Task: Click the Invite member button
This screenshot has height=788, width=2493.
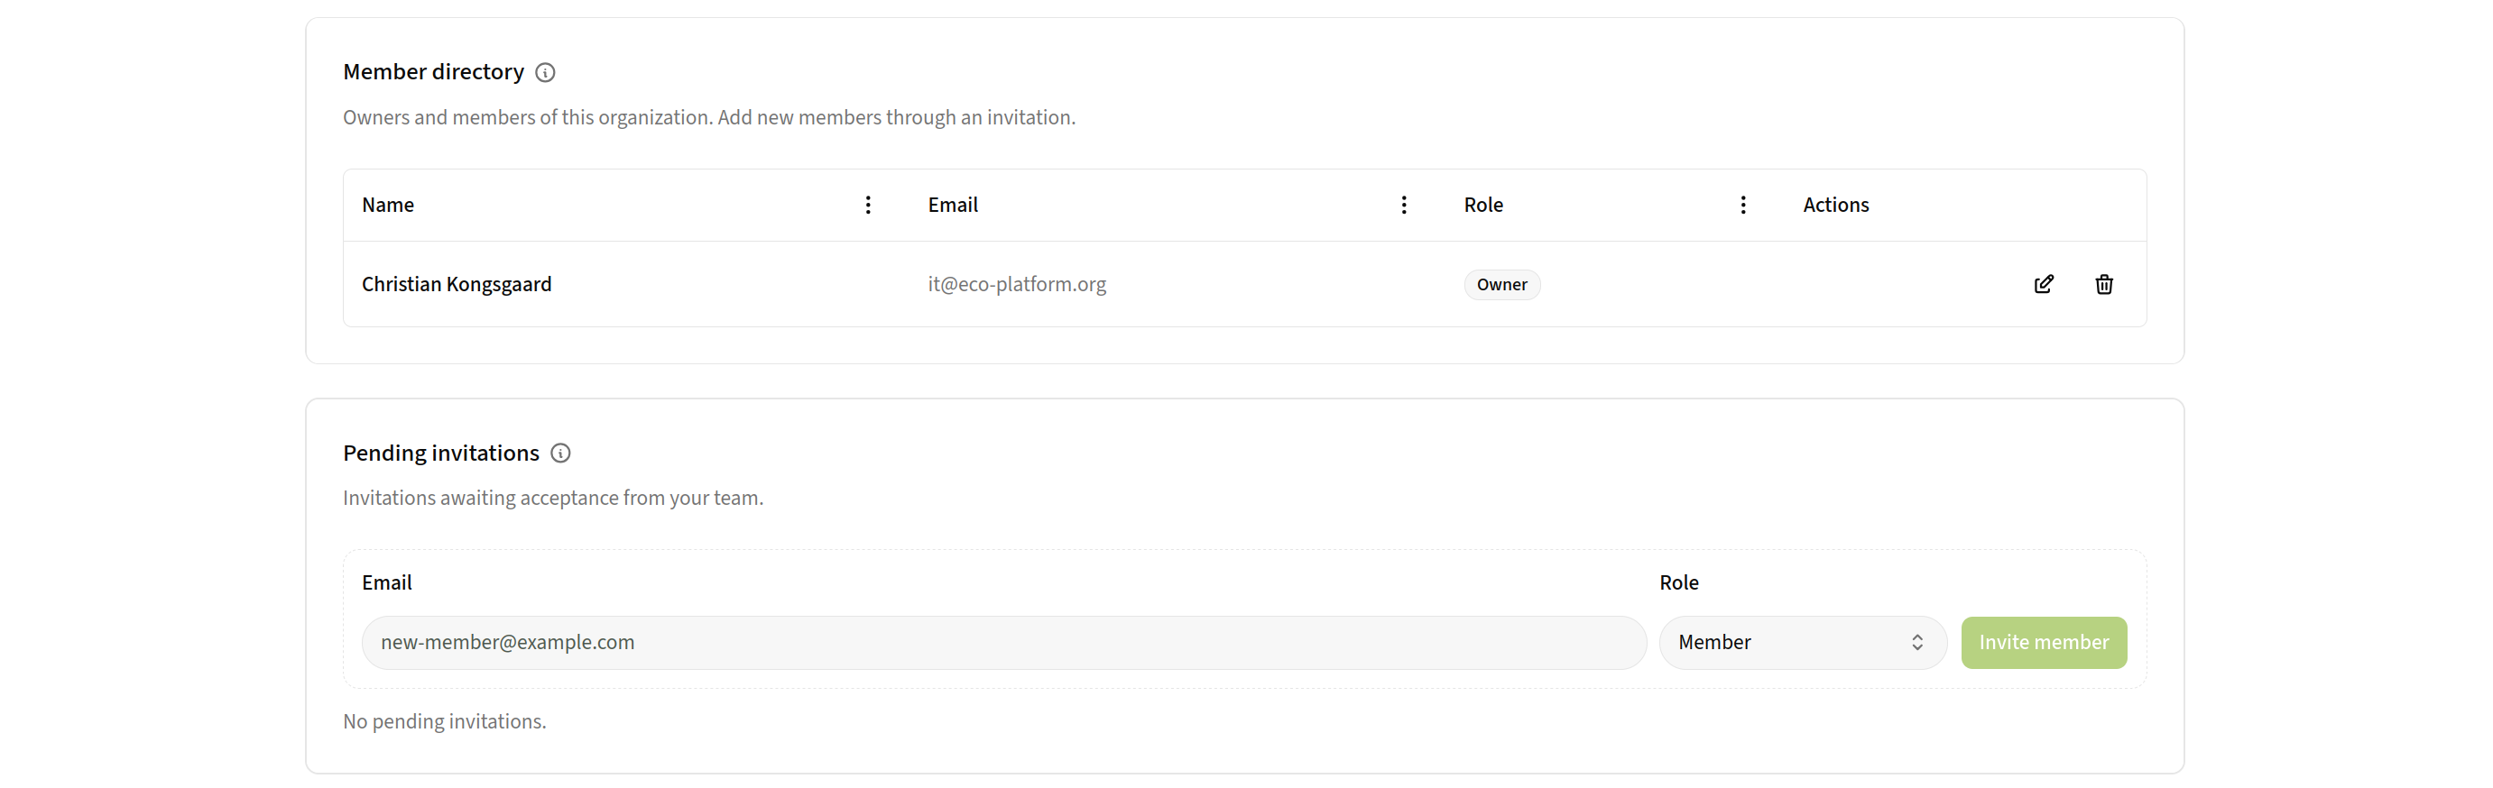Action: [x=2043, y=643]
